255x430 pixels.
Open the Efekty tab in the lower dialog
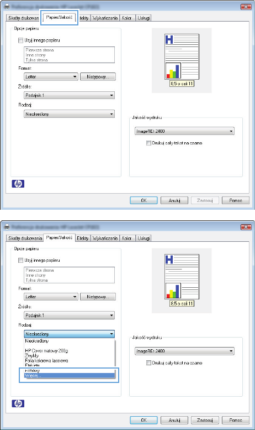[x=83, y=238]
